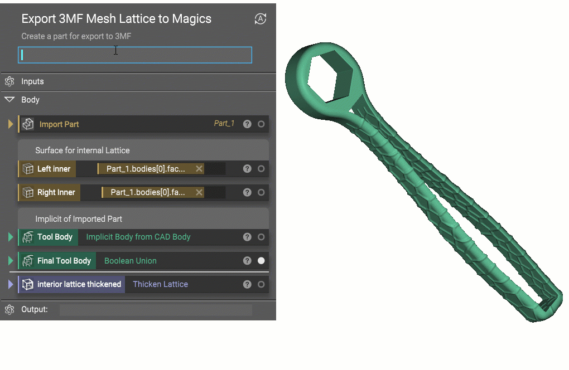Viewport: 569px width, 370px height.
Task: Click the Left inner block icon
Action: [28, 169]
